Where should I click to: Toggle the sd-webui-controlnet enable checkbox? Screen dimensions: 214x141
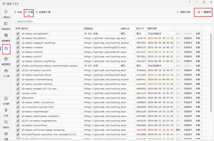[18, 125]
